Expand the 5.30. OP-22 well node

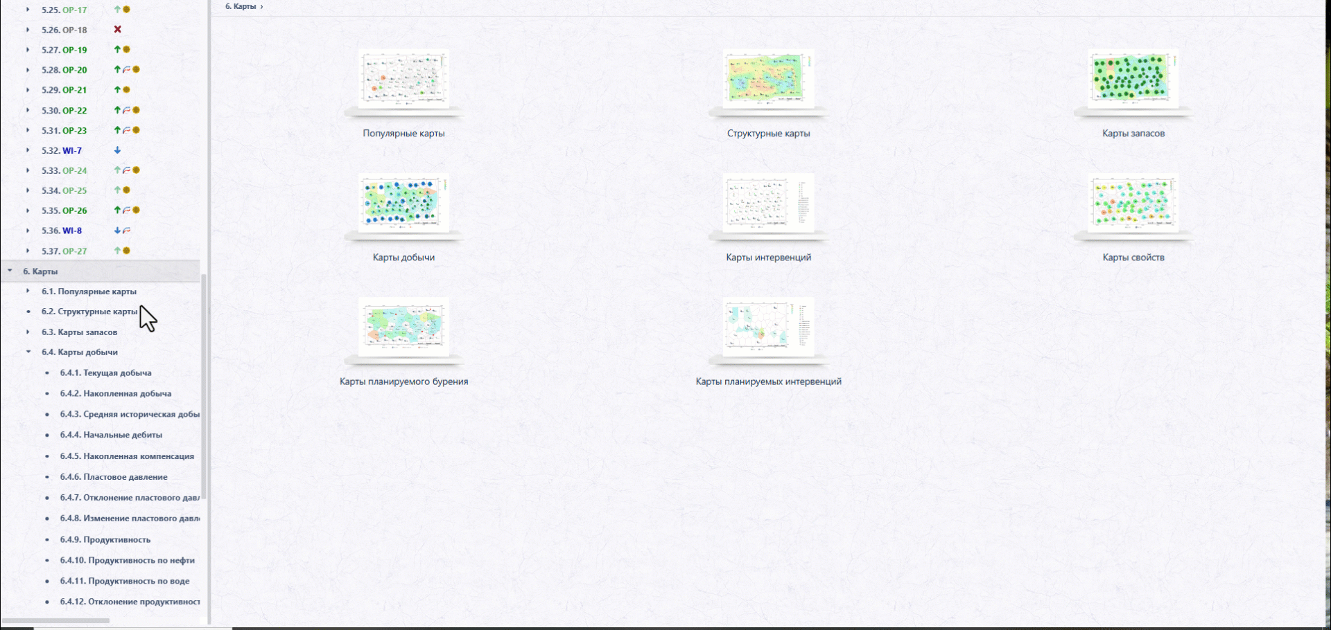coord(28,110)
